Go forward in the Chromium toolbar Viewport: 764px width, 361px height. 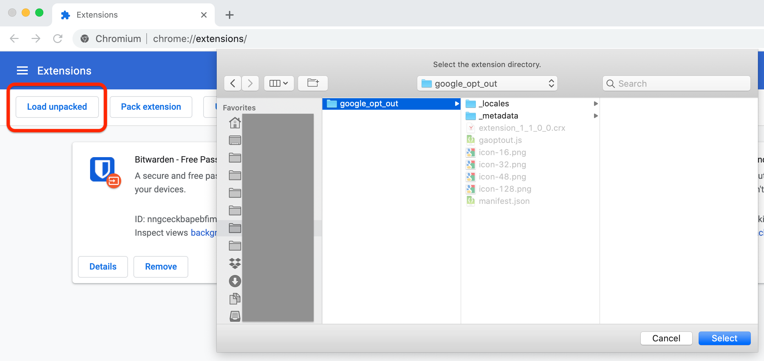click(x=36, y=39)
